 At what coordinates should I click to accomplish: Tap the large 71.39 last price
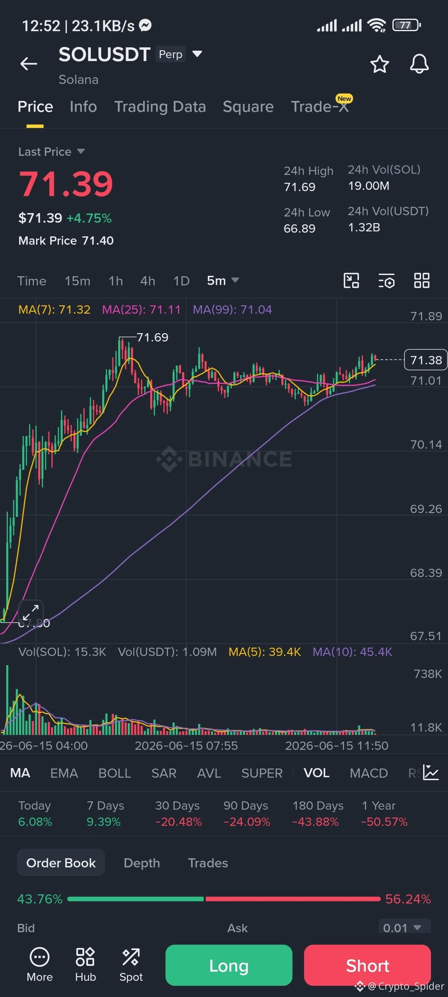point(66,184)
